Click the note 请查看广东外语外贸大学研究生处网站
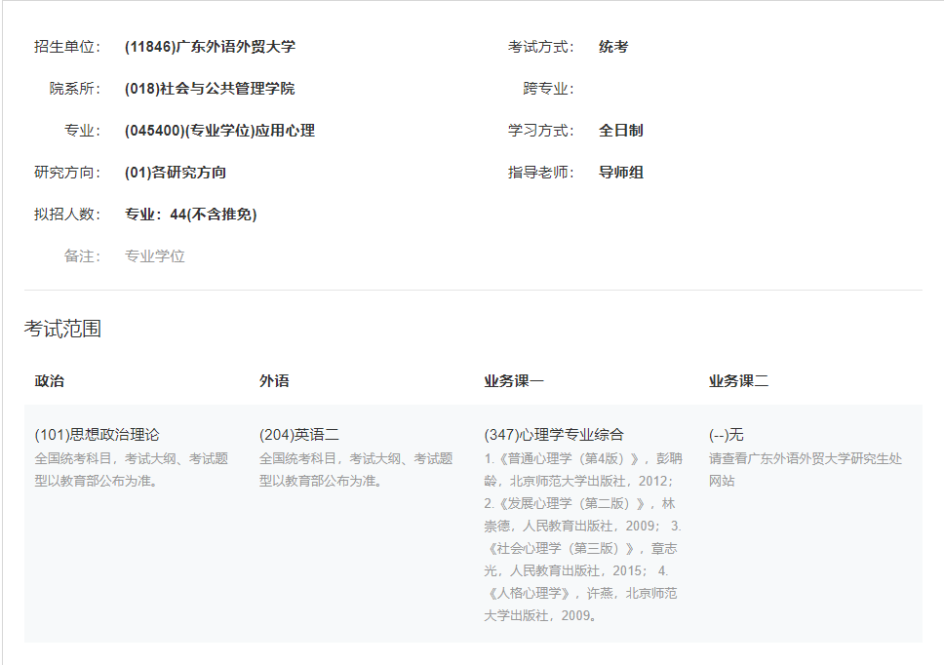Viewport: 944px width, 665px height. 806,469
